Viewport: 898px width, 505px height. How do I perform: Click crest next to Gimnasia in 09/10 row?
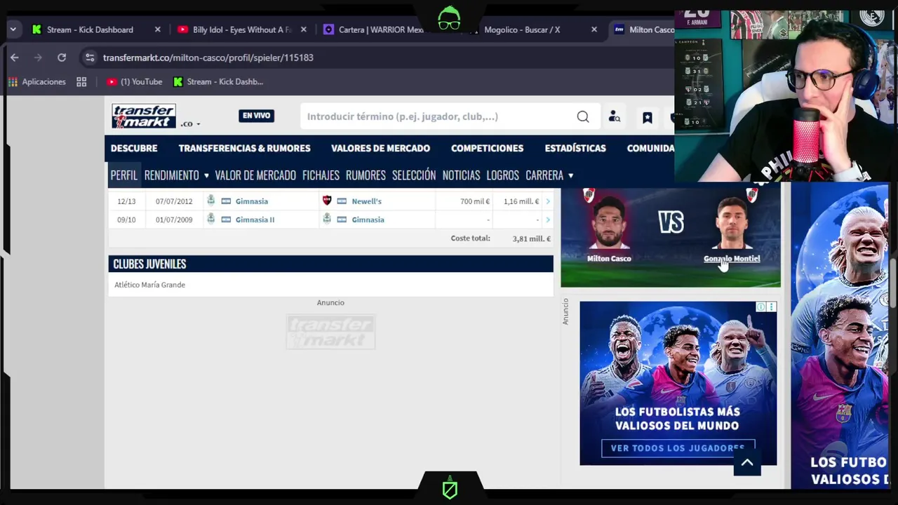pos(327,219)
